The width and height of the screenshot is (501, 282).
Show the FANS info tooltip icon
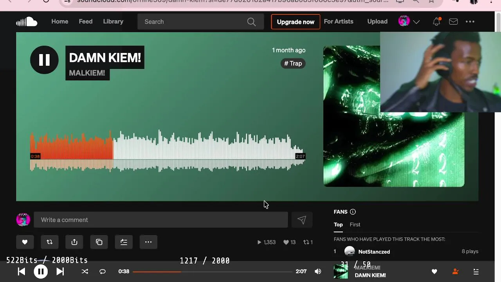coord(353,212)
